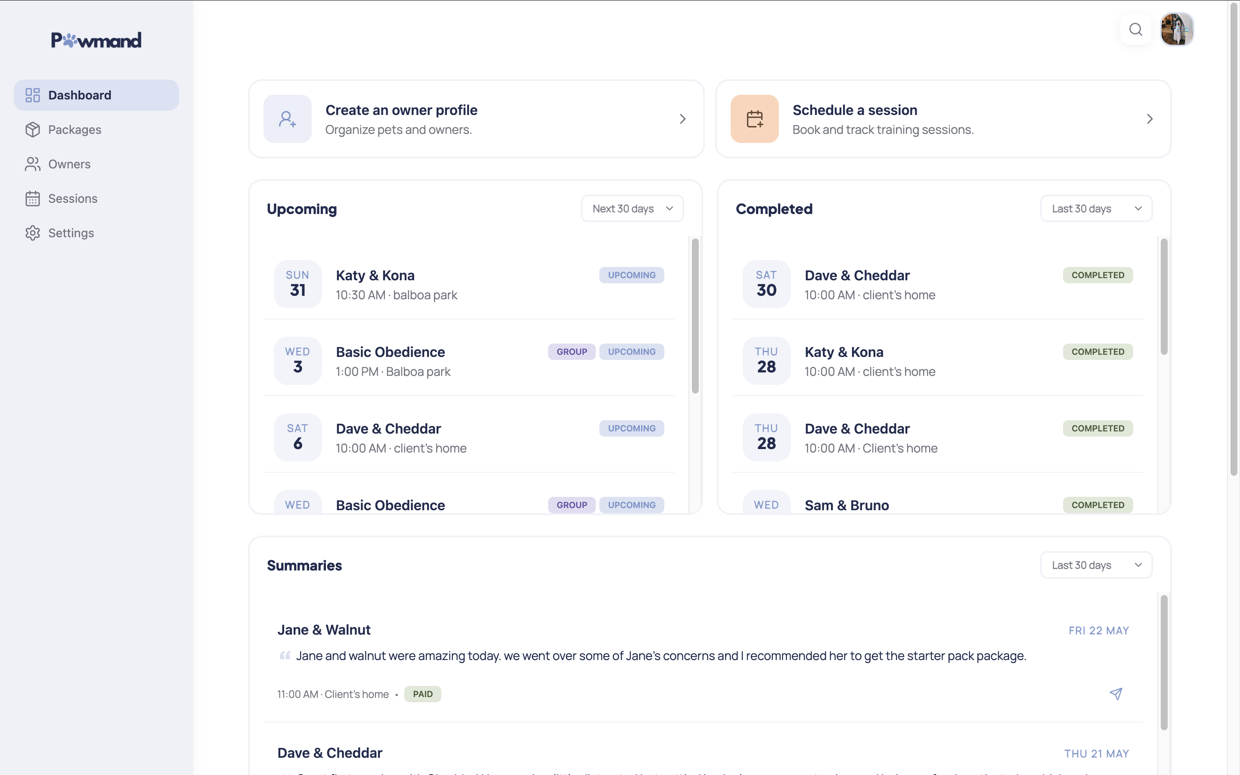Open completed Sam & Bruno session
The image size is (1240, 775).
coord(938,496)
